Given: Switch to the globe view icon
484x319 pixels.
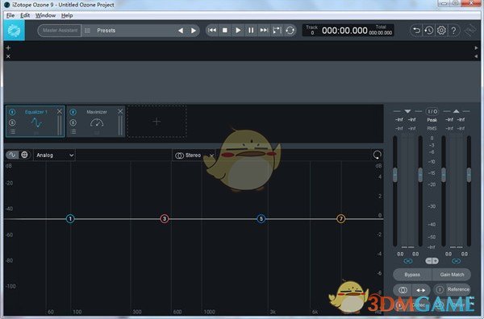Looking at the screenshot, I should [x=24, y=155].
